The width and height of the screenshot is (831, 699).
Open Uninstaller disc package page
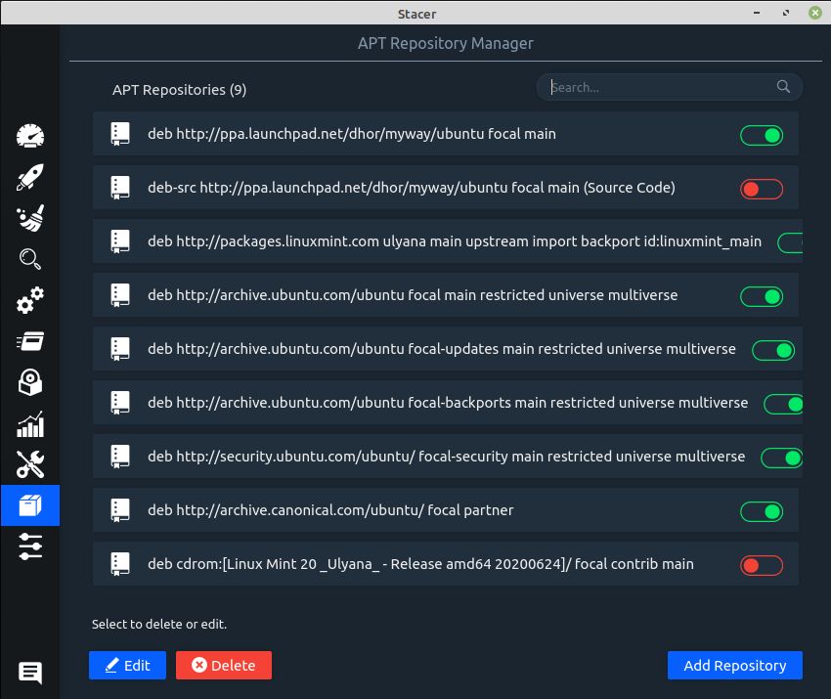30,382
